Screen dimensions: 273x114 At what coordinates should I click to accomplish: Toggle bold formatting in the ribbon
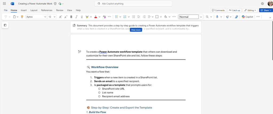pos(71,17)
